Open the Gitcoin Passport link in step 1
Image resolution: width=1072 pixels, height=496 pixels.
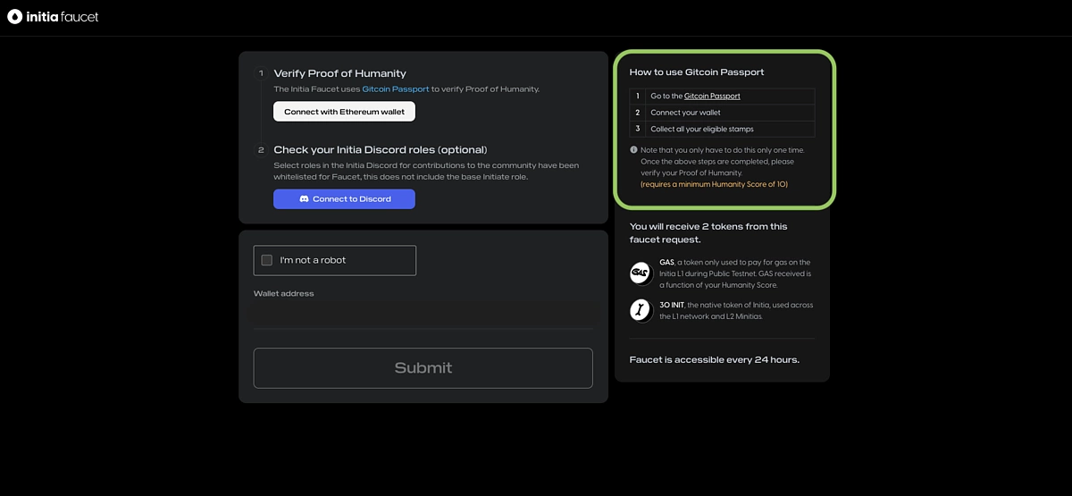[x=395, y=89]
